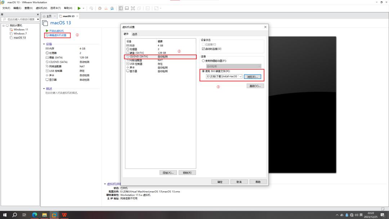389x219 pixels.
Task: Click the 高级(V) button
Action: coord(256,85)
